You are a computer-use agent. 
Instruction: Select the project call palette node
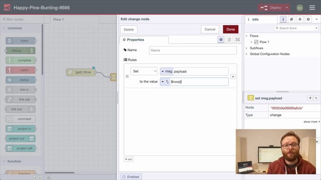(x=21, y=148)
